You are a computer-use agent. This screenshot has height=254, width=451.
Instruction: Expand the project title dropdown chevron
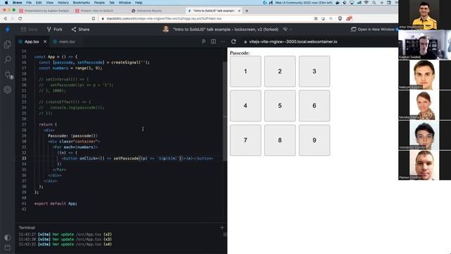(x=291, y=30)
